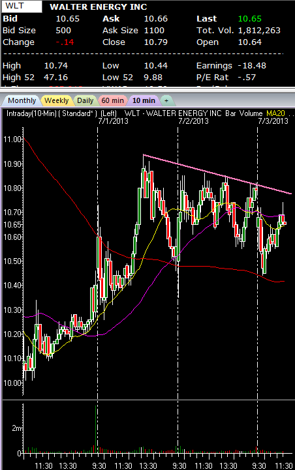Select the 10 min chart tab
Screen dimensions: 295x470
144,100
